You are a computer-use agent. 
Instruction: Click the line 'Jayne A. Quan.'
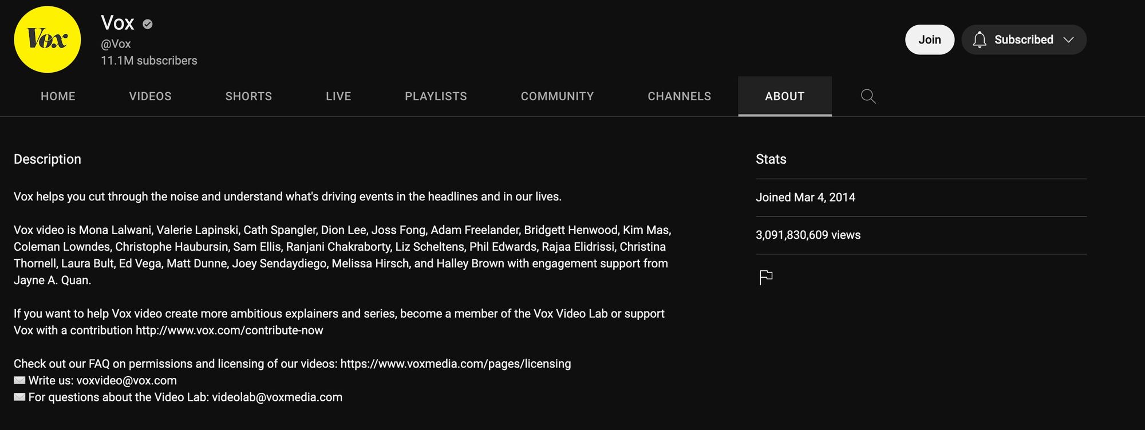tap(52, 280)
